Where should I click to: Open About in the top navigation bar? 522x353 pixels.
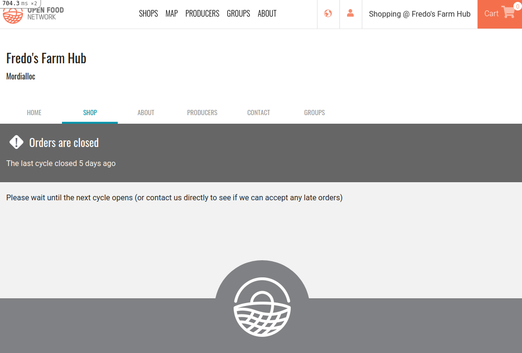click(x=267, y=14)
